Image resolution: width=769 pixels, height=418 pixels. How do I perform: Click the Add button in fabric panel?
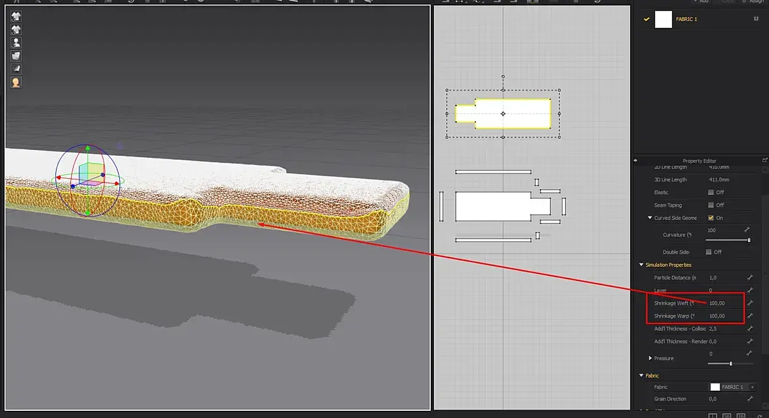pos(701,1)
